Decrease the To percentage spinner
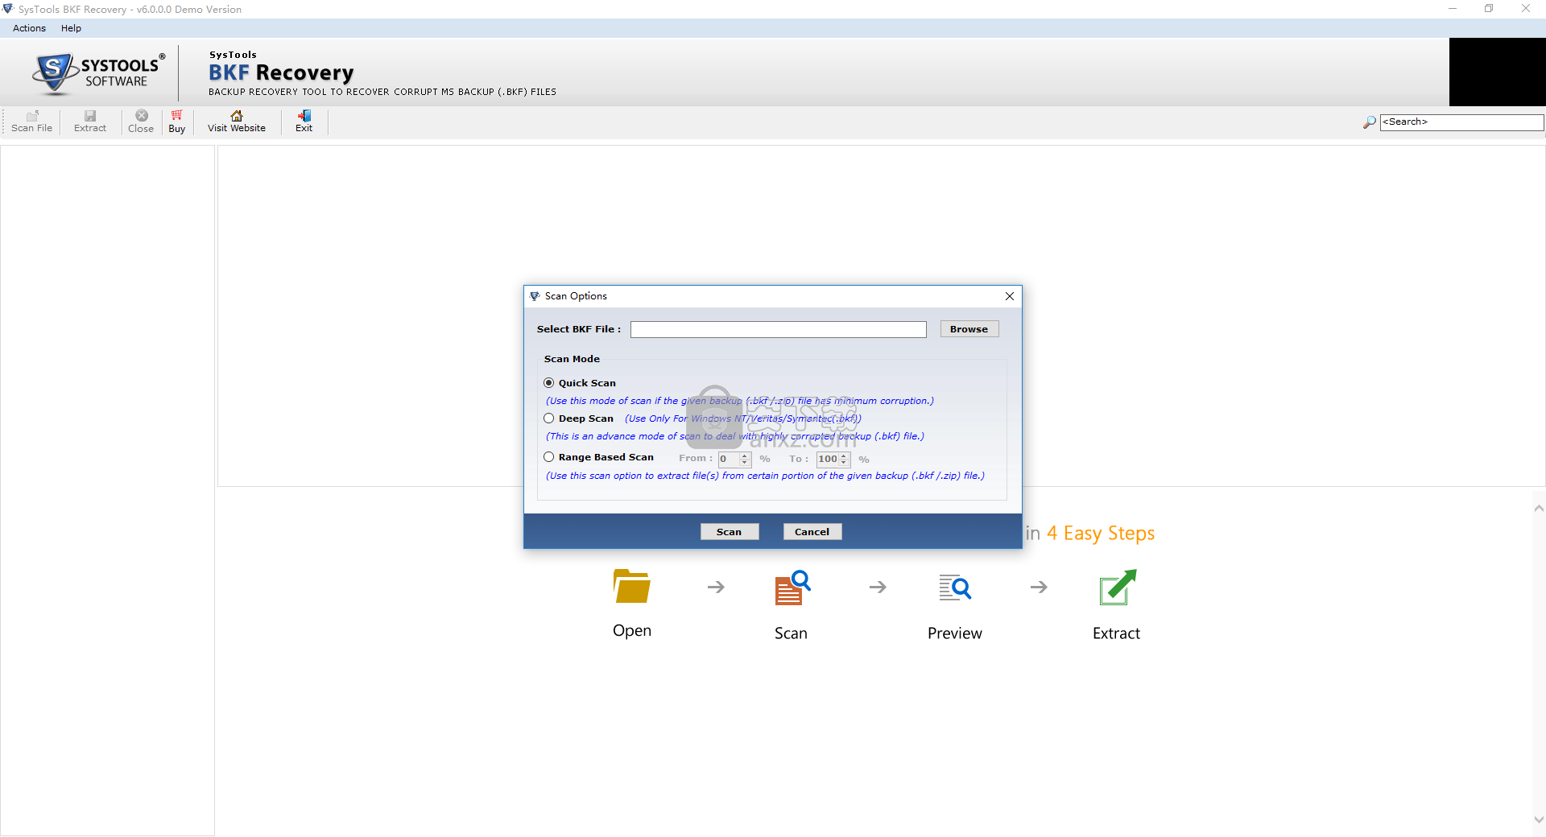The image size is (1546, 837). click(844, 463)
